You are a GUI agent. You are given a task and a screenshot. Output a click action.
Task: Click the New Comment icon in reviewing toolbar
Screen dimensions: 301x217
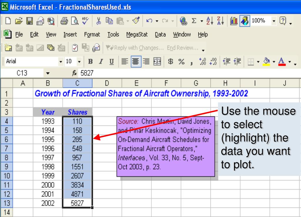click(8, 48)
